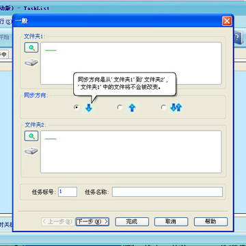Select the two-way sync direction radio button
The width and height of the screenshot is (246, 246).
point(163,107)
